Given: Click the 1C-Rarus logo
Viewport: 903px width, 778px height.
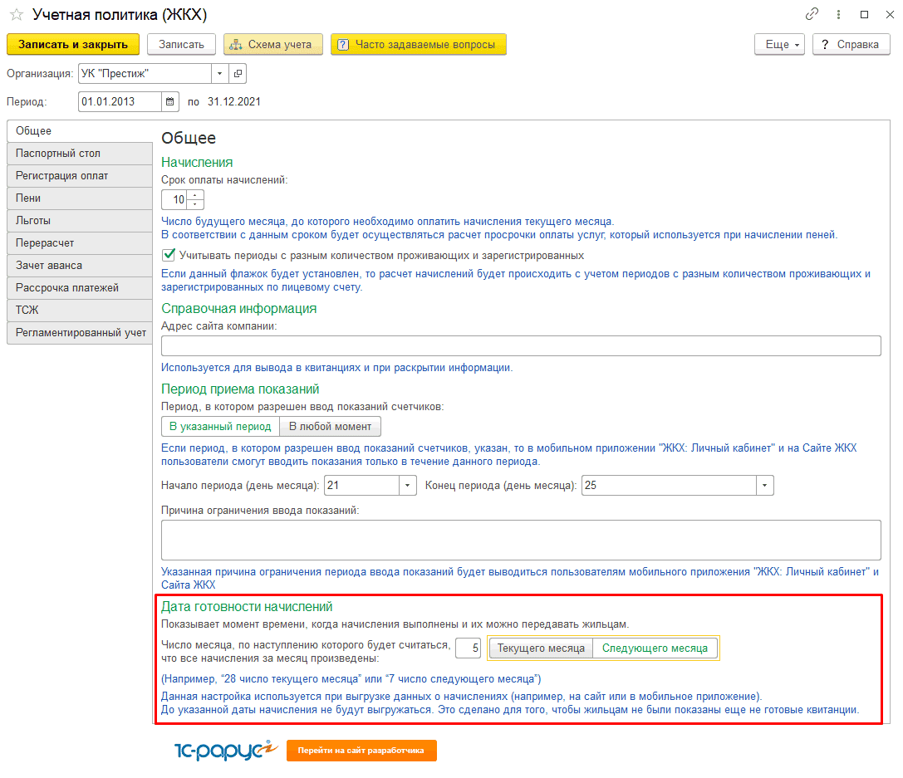Looking at the screenshot, I should [224, 750].
